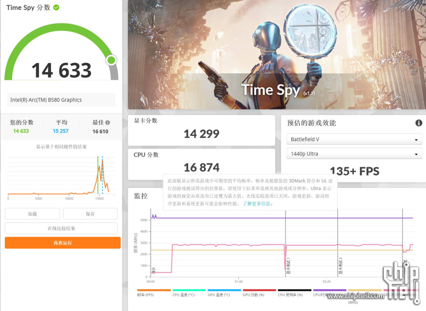Screen dimensions: 426x311
Task: Click the score distribution histogram chart
Action: pyautogui.click(x=61, y=177)
